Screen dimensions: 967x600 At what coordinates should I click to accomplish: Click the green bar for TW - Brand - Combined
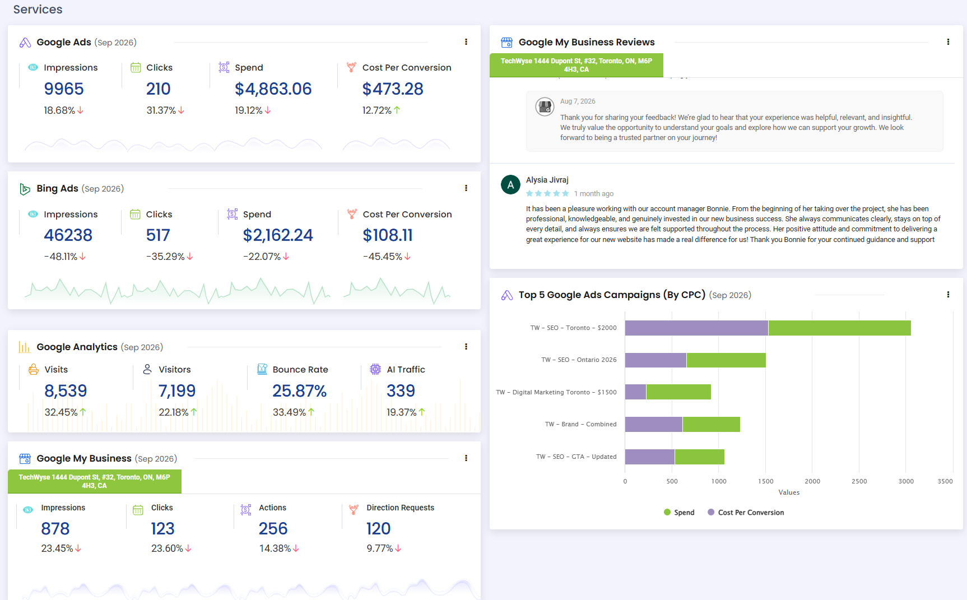point(712,425)
